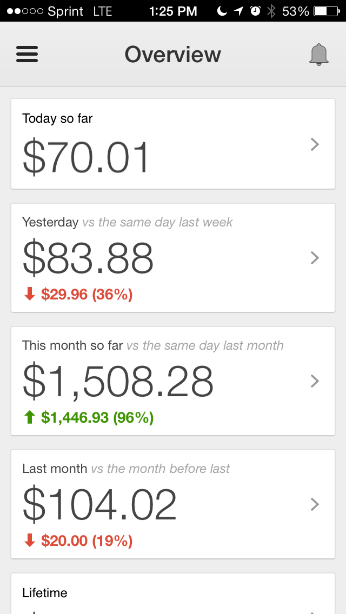Tap the $70.01 today earnings amount
The width and height of the screenshot is (346, 614).
85,158
